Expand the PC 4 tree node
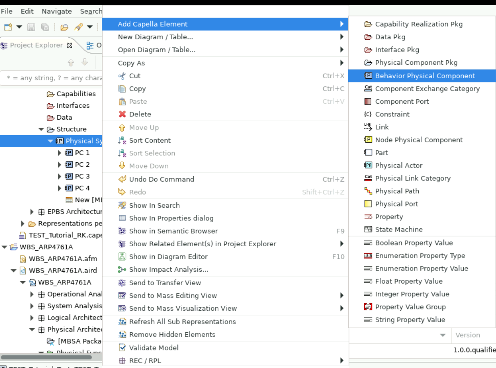Viewport: 496px width, 368px height. click(x=59, y=189)
